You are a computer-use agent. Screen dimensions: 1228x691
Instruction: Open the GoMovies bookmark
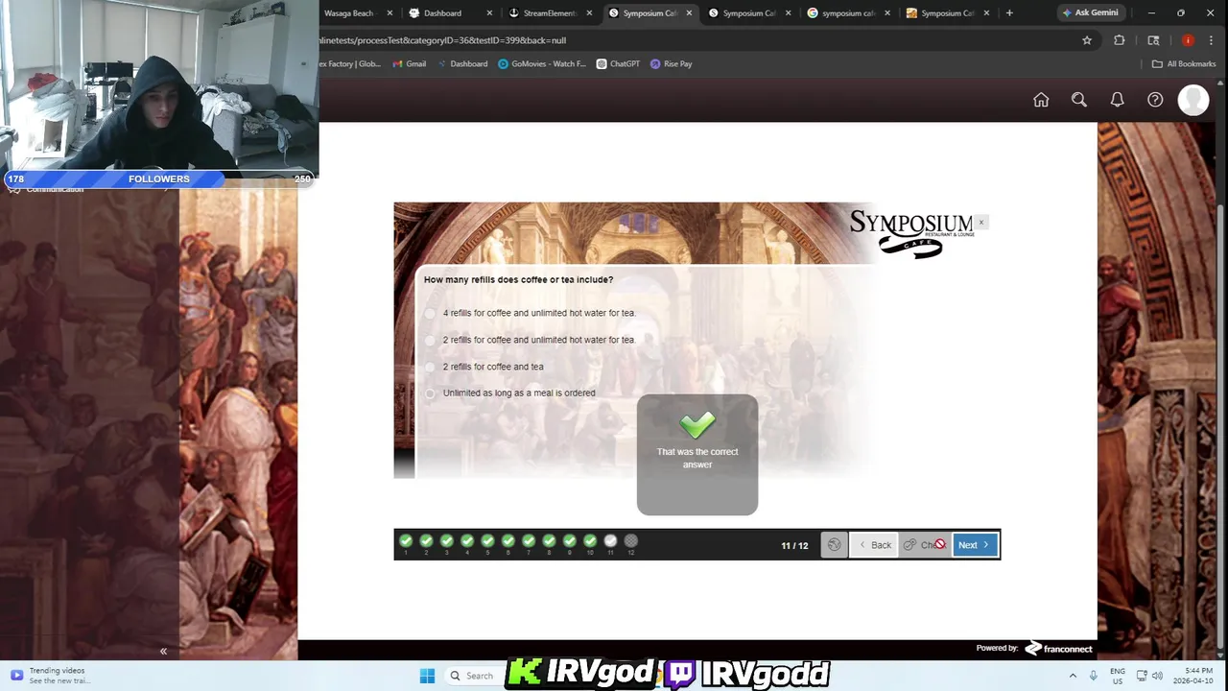click(x=541, y=64)
